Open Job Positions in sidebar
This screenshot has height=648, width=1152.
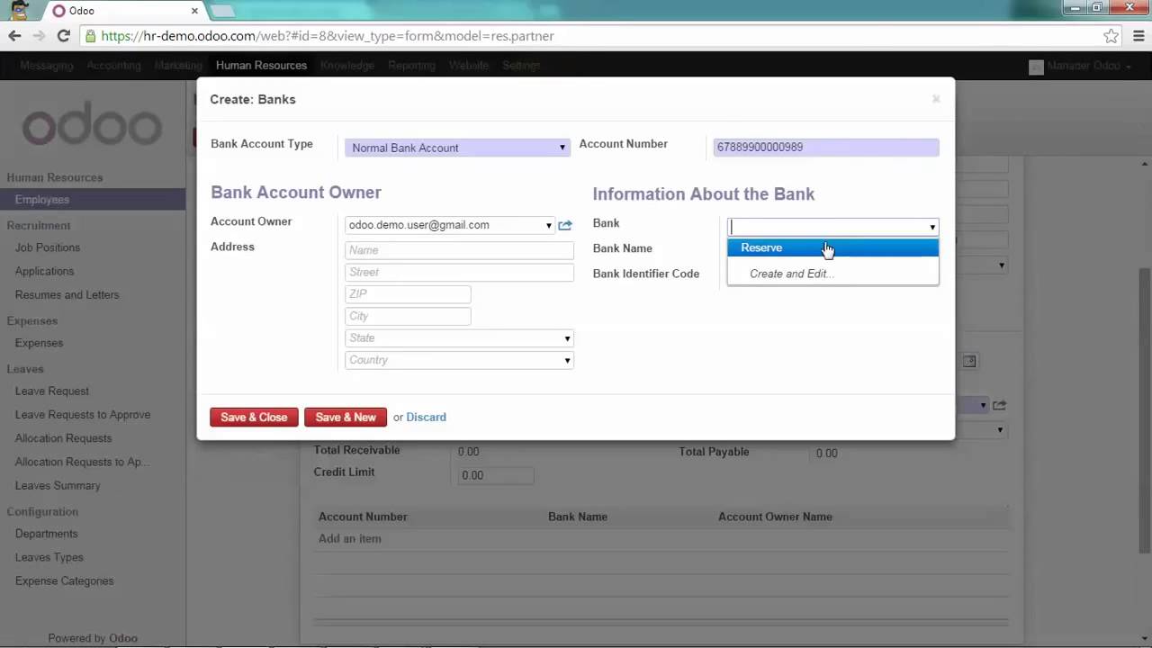[48, 247]
